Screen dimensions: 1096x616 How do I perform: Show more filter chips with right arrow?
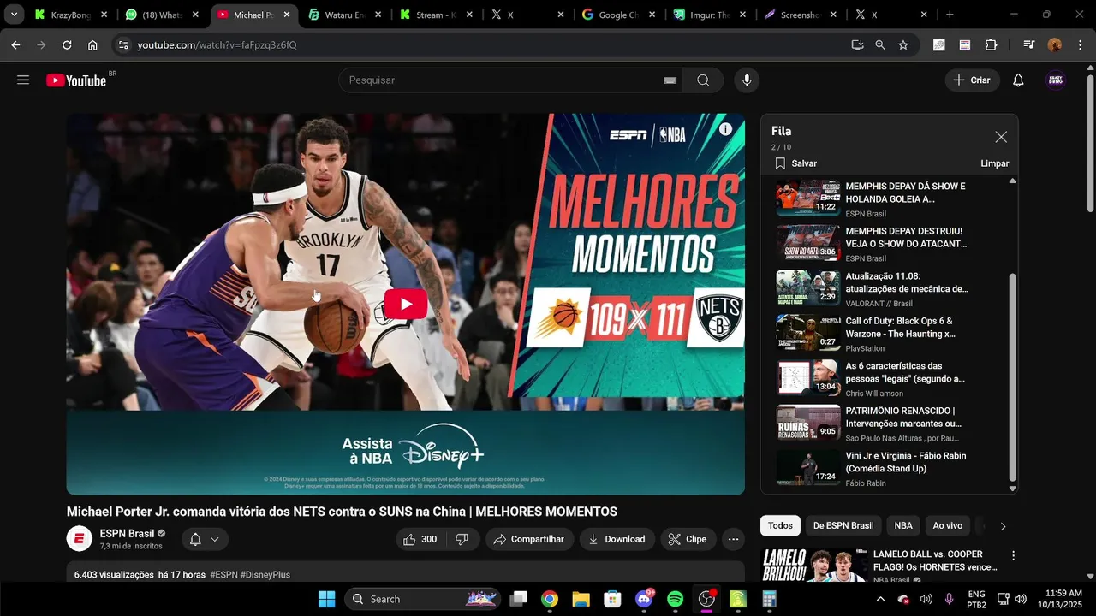click(x=1003, y=526)
